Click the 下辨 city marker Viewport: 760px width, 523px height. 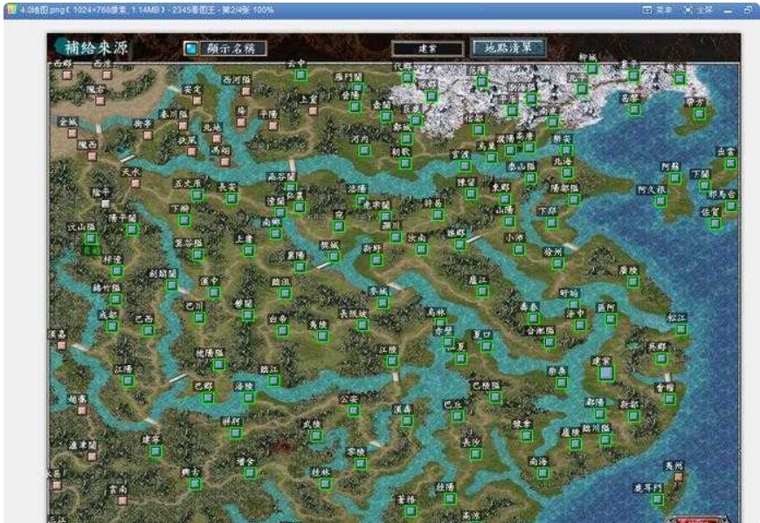coord(184,220)
